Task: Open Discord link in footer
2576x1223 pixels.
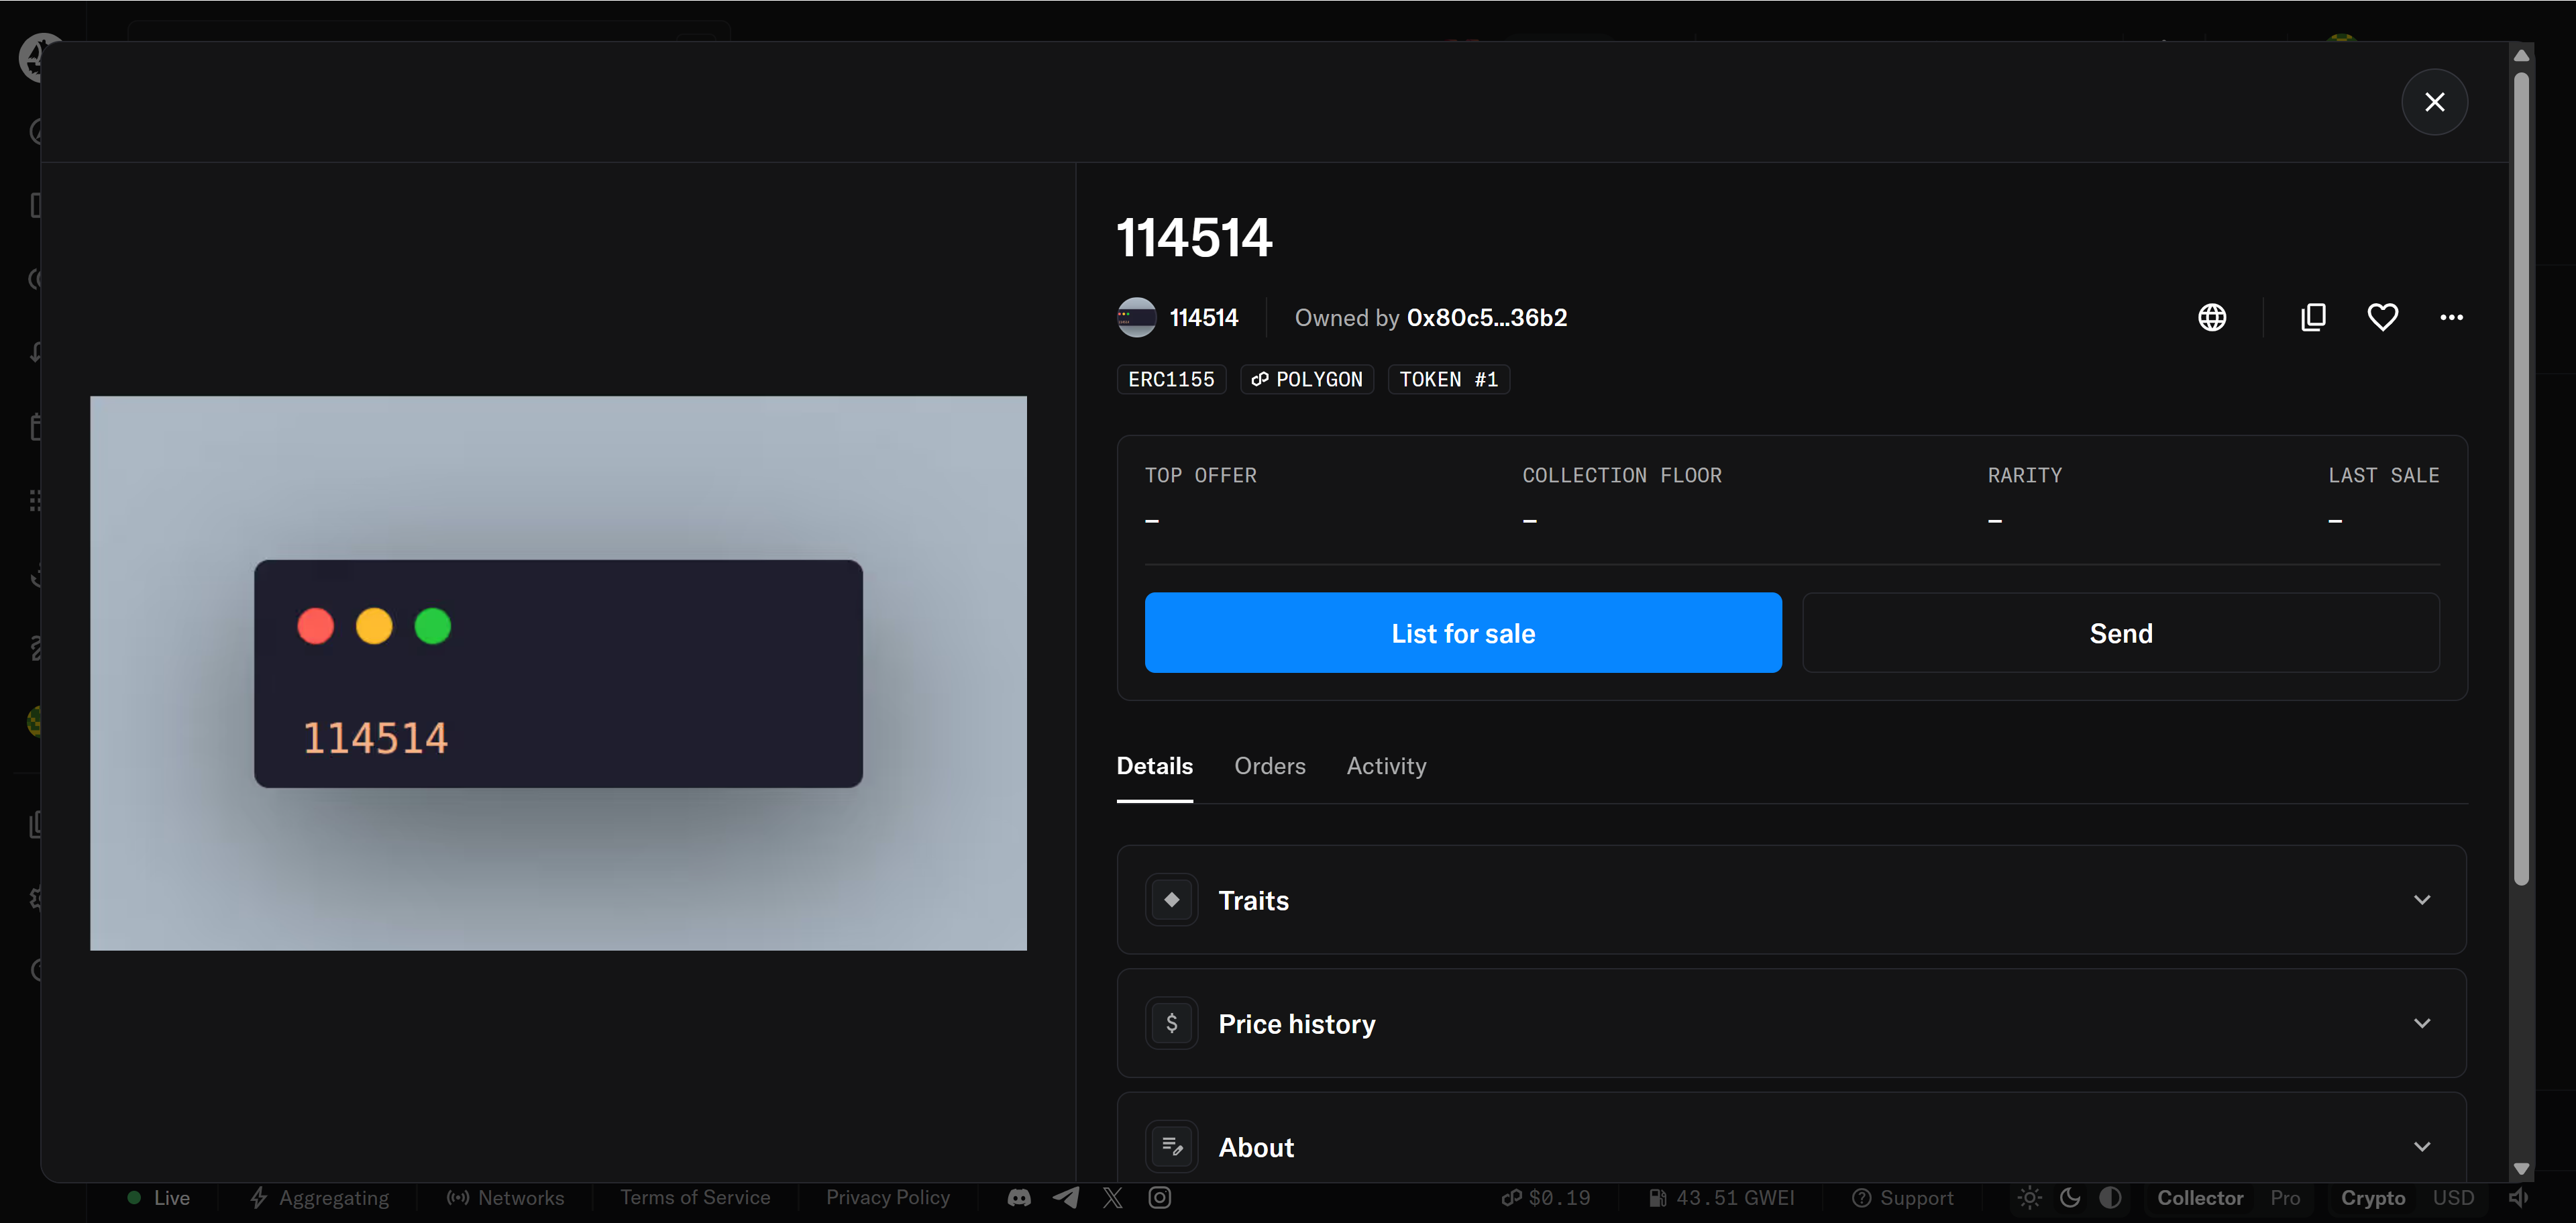Action: click(1019, 1197)
